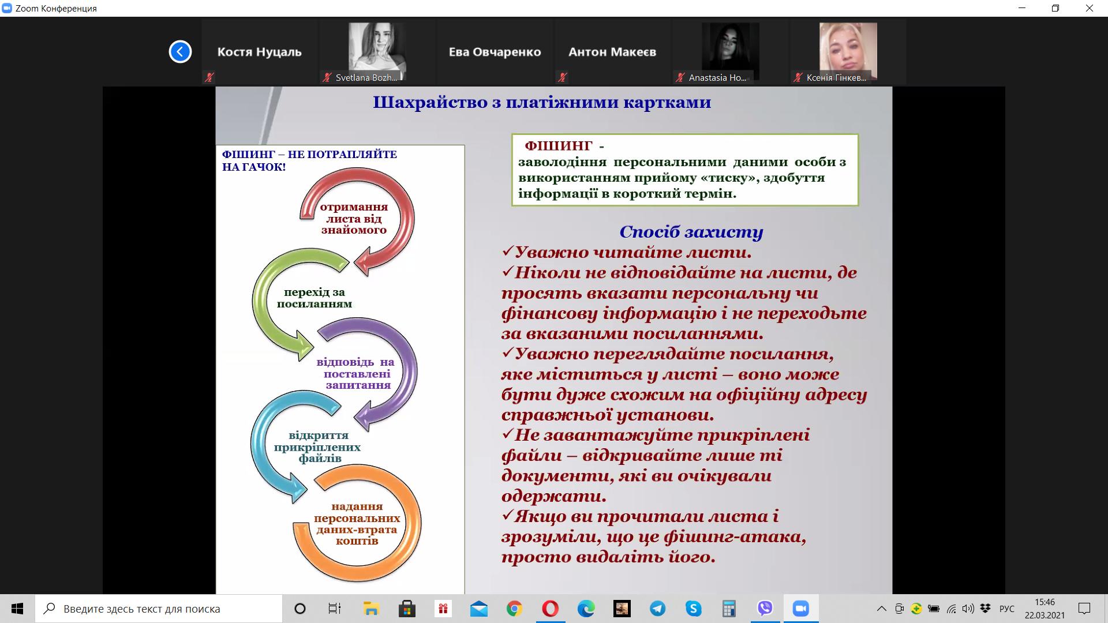Screen dimensions: 1108x623
Task: Open the notification center icon
Action: (1084, 609)
